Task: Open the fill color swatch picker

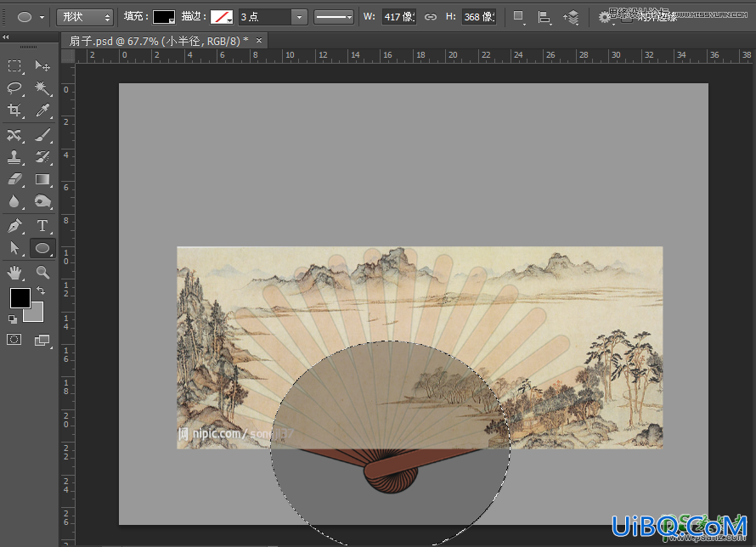Action: [x=163, y=17]
